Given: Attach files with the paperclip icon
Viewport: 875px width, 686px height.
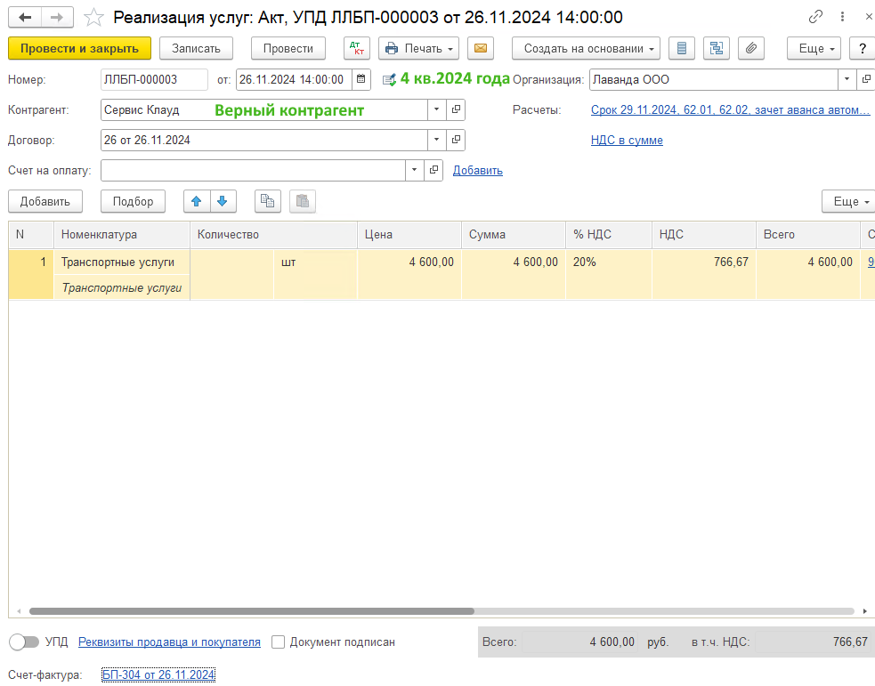Looking at the screenshot, I should click(751, 49).
